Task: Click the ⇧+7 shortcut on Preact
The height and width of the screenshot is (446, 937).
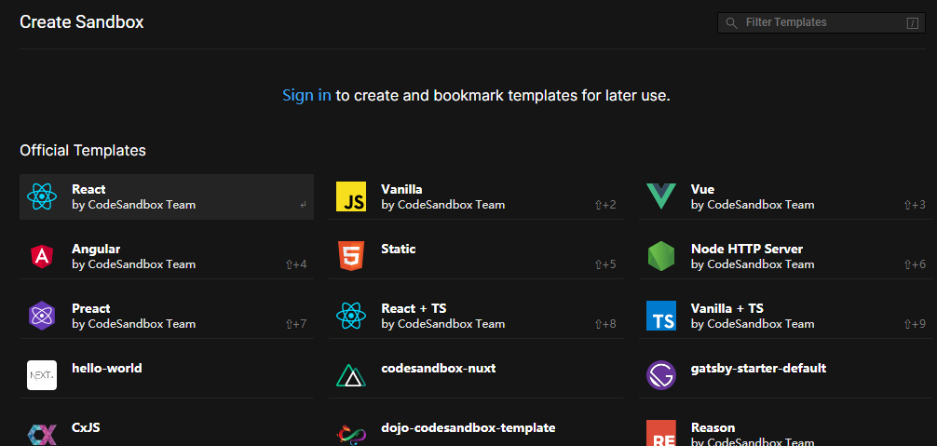Action: tap(296, 324)
